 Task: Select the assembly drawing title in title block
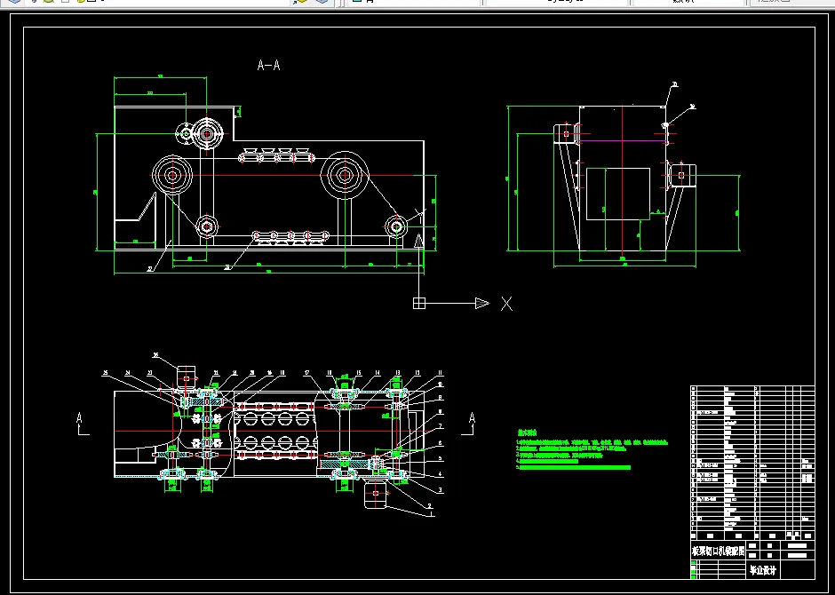(718, 551)
